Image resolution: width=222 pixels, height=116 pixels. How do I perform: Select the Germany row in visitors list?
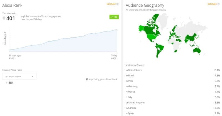(173, 87)
